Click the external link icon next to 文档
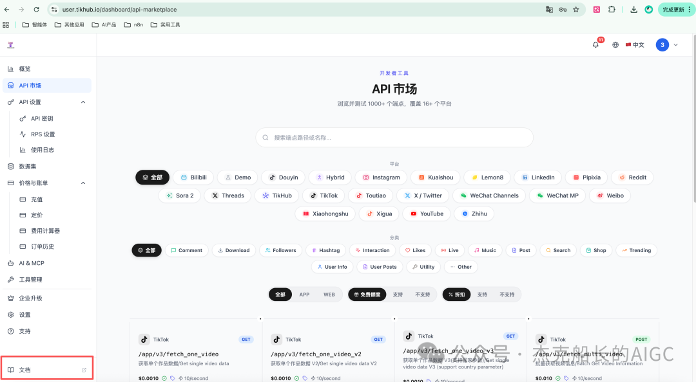The height and width of the screenshot is (382, 696). click(x=84, y=370)
